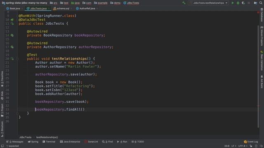The height and width of the screenshot is (148, 264).
Task: Click the test folder breadcrumb
Action: (64, 3)
